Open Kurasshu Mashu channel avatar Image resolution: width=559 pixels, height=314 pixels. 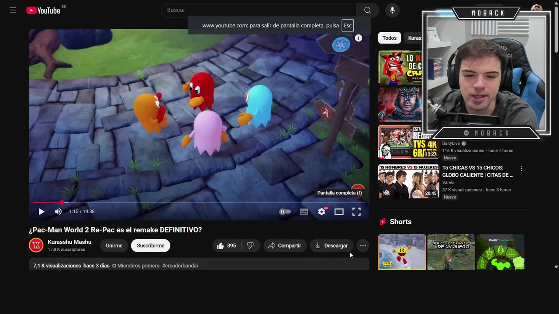coord(36,245)
